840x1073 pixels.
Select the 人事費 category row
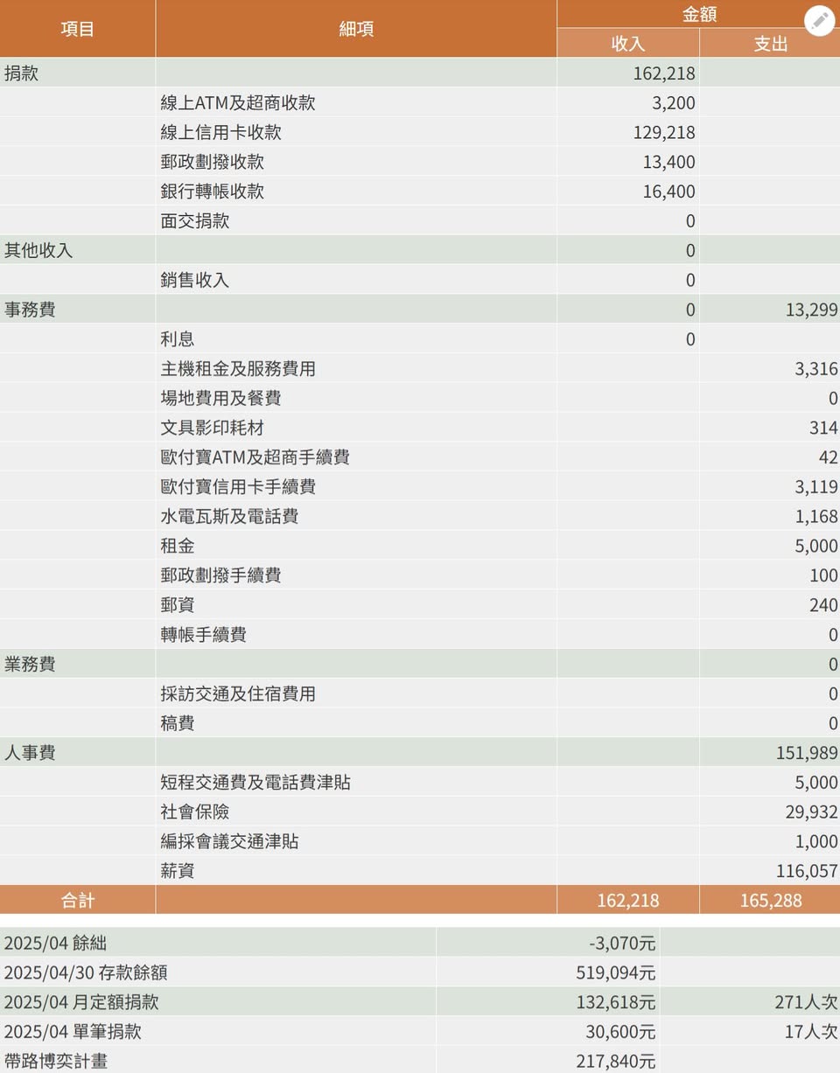pos(30,753)
